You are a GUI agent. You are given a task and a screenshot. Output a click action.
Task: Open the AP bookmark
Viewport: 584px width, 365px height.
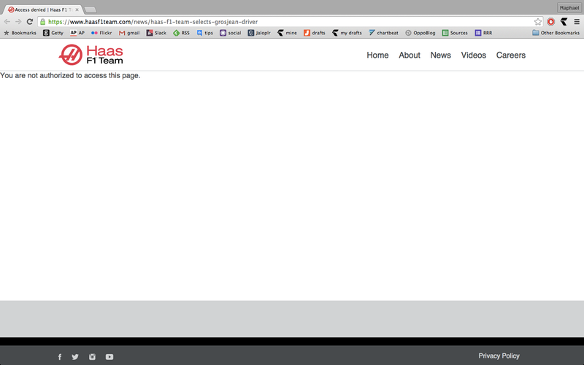pos(77,33)
